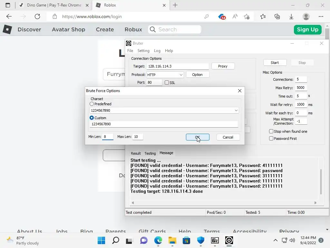The width and height of the screenshot is (330, 248).
Task: Click the Custom charset text field
Action: [x=164, y=124]
